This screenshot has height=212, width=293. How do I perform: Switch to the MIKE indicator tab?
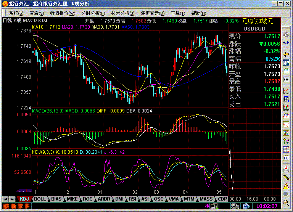click(x=72, y=199)
